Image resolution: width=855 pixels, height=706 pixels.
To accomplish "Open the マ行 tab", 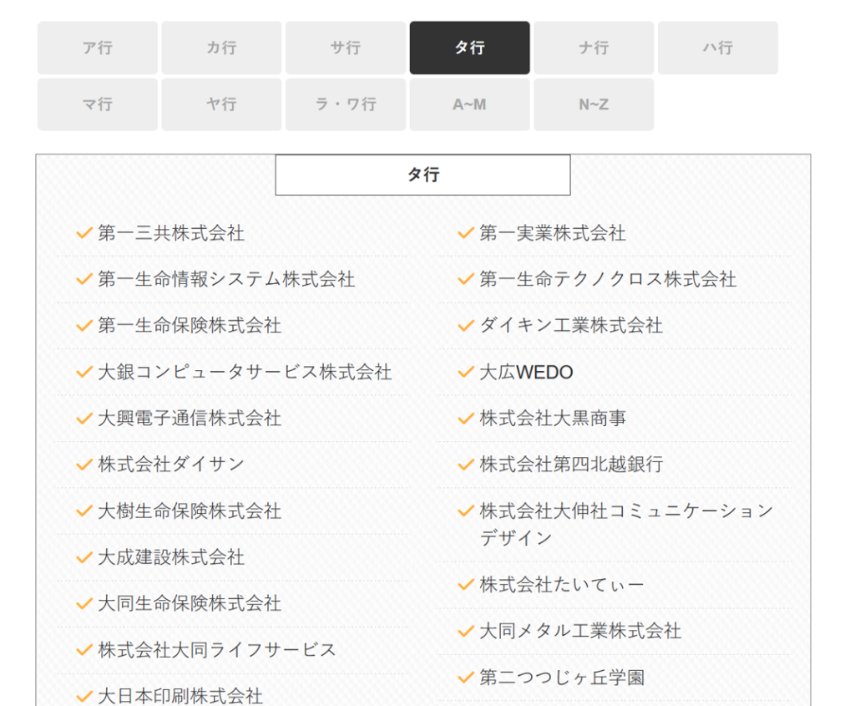I will pyautogui.click(x=97, y=104).
